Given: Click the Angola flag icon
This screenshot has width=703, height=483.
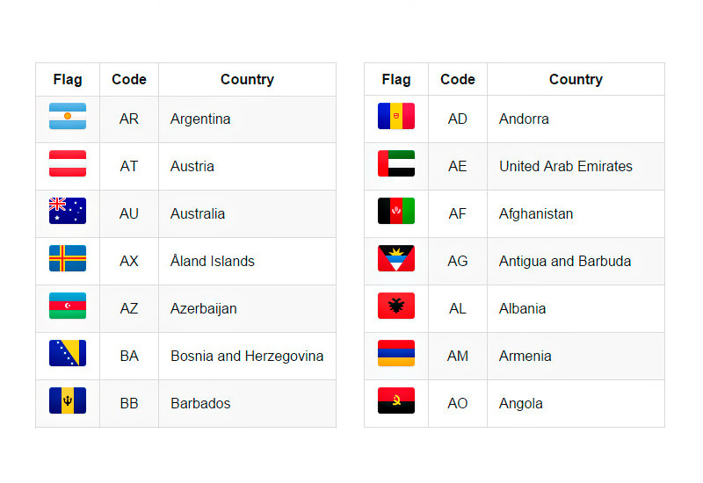Looking at the screenshot, I should pos(396,400).
